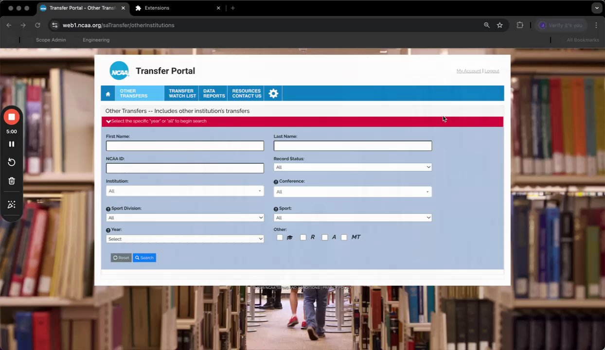Stop the screen recording with red button

click(12, 117)
